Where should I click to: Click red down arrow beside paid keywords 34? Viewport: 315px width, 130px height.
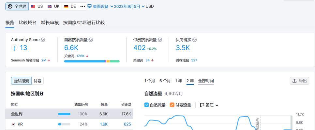pos(153,60)
